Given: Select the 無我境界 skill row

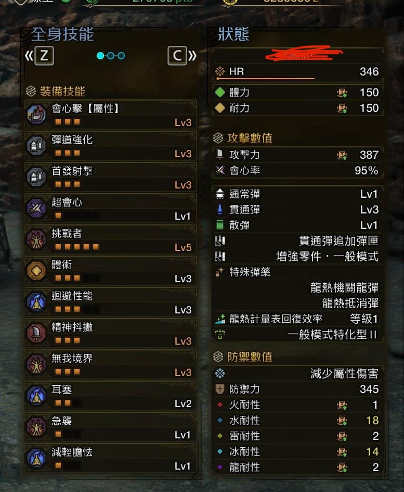Looking at the screenshot, I should [111, 364].
